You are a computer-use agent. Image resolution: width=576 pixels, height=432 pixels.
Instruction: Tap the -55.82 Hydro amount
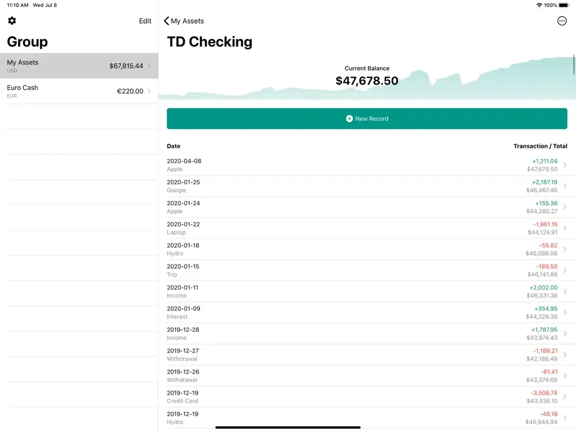(548, 245)
